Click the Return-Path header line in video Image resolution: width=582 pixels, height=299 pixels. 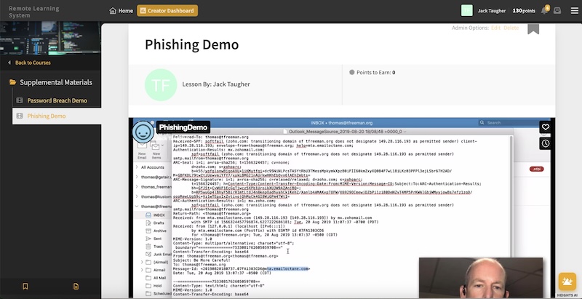click(x=212, y=214)
